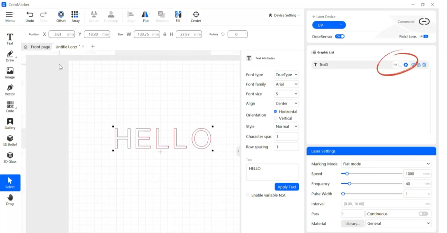Open the Material dropdown showing General

click(x=398, y=223)
